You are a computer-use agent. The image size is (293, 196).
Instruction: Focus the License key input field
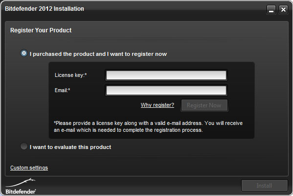(166, 75)
